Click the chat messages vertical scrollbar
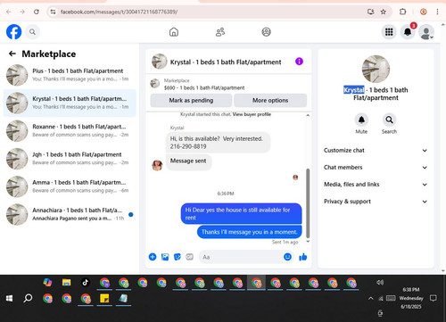 308,202
